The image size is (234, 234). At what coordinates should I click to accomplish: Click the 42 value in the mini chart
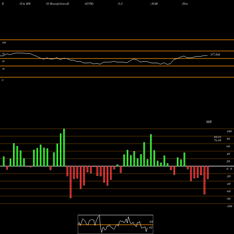[x=151, y=227]
